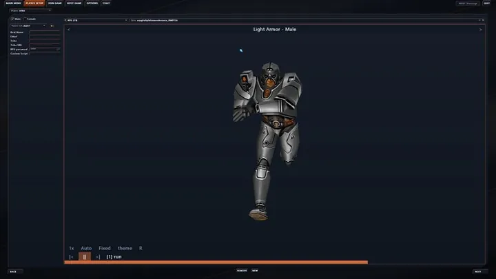Screen dimensions: 496x279
Task: Show next armor with right arrow
Action: tap(481, 30)
